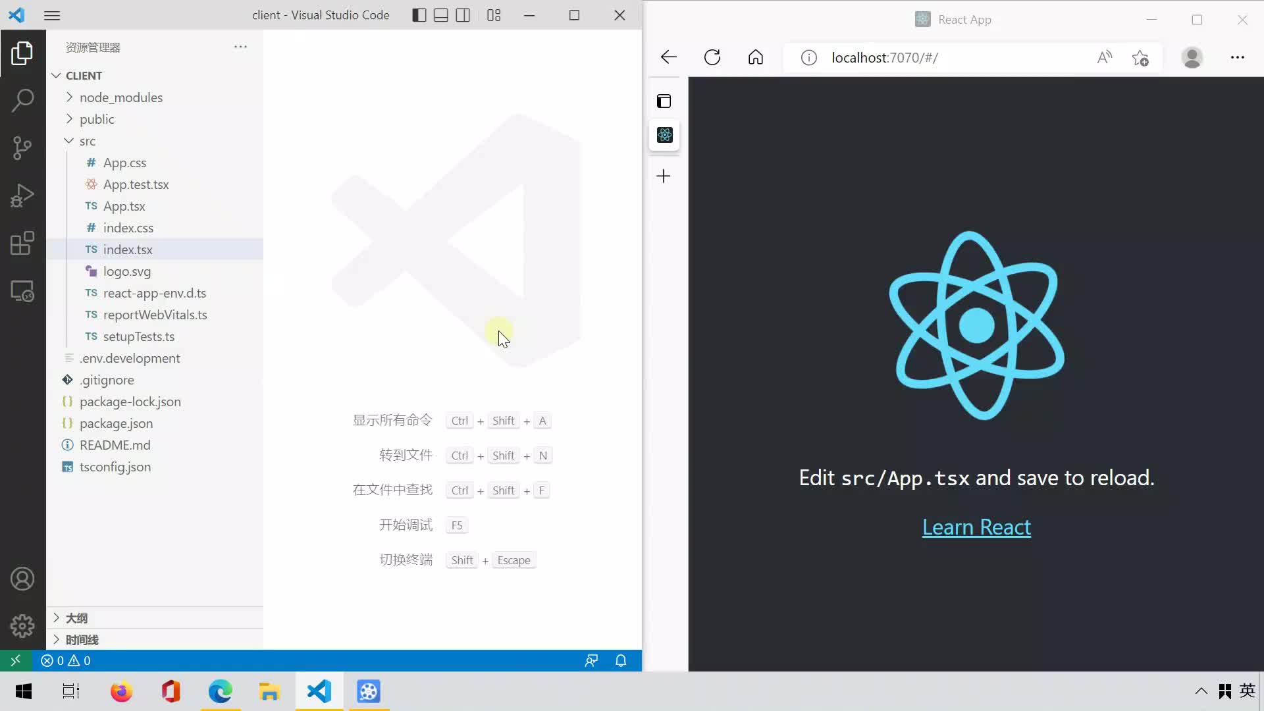View site information icon in address bar
The image size is (1264, 711).
[x=809, y=58]
